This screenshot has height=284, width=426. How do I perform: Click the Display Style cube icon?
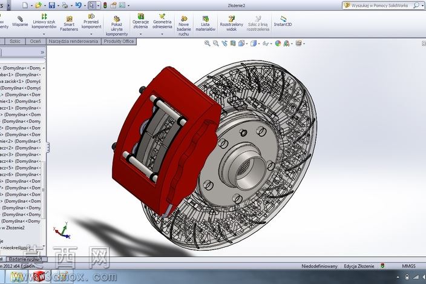253,43
